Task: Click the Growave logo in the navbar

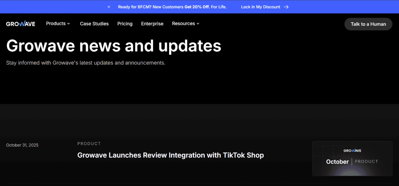Action: coord(21,24)
